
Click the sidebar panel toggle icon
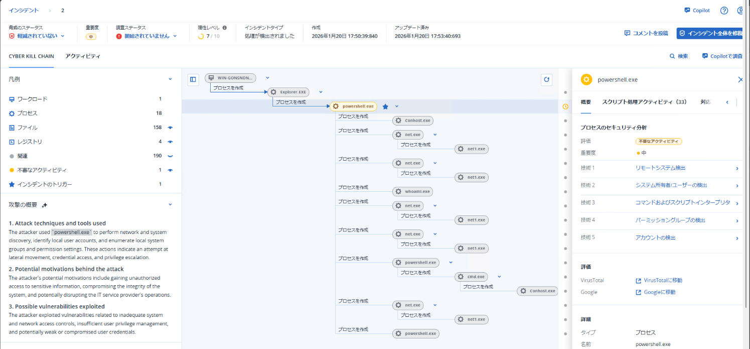(193, 79)
